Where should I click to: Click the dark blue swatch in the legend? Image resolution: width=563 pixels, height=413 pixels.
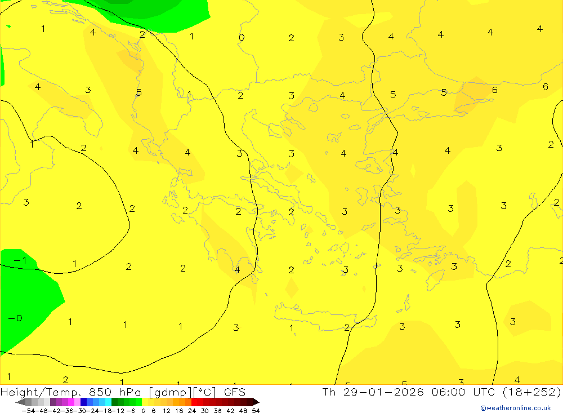83,402
